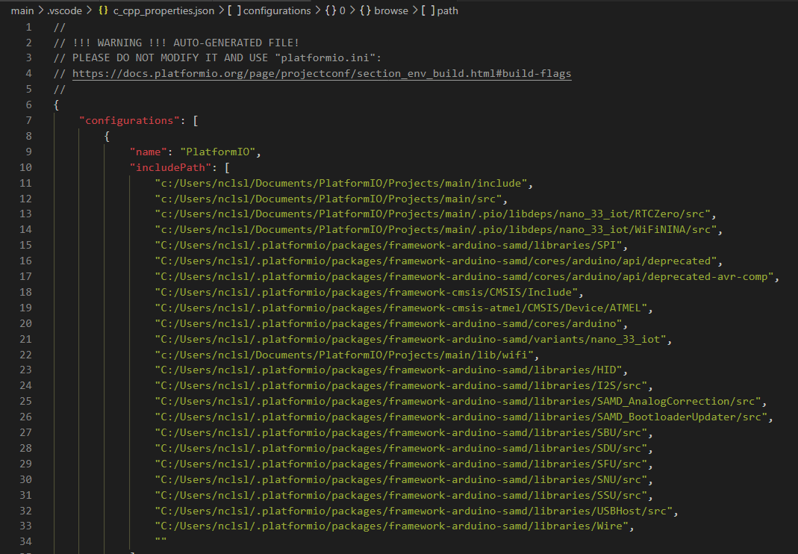The image size is (798, 554).
Task: Select the path breadcrumb item
Action: [447, 10]
